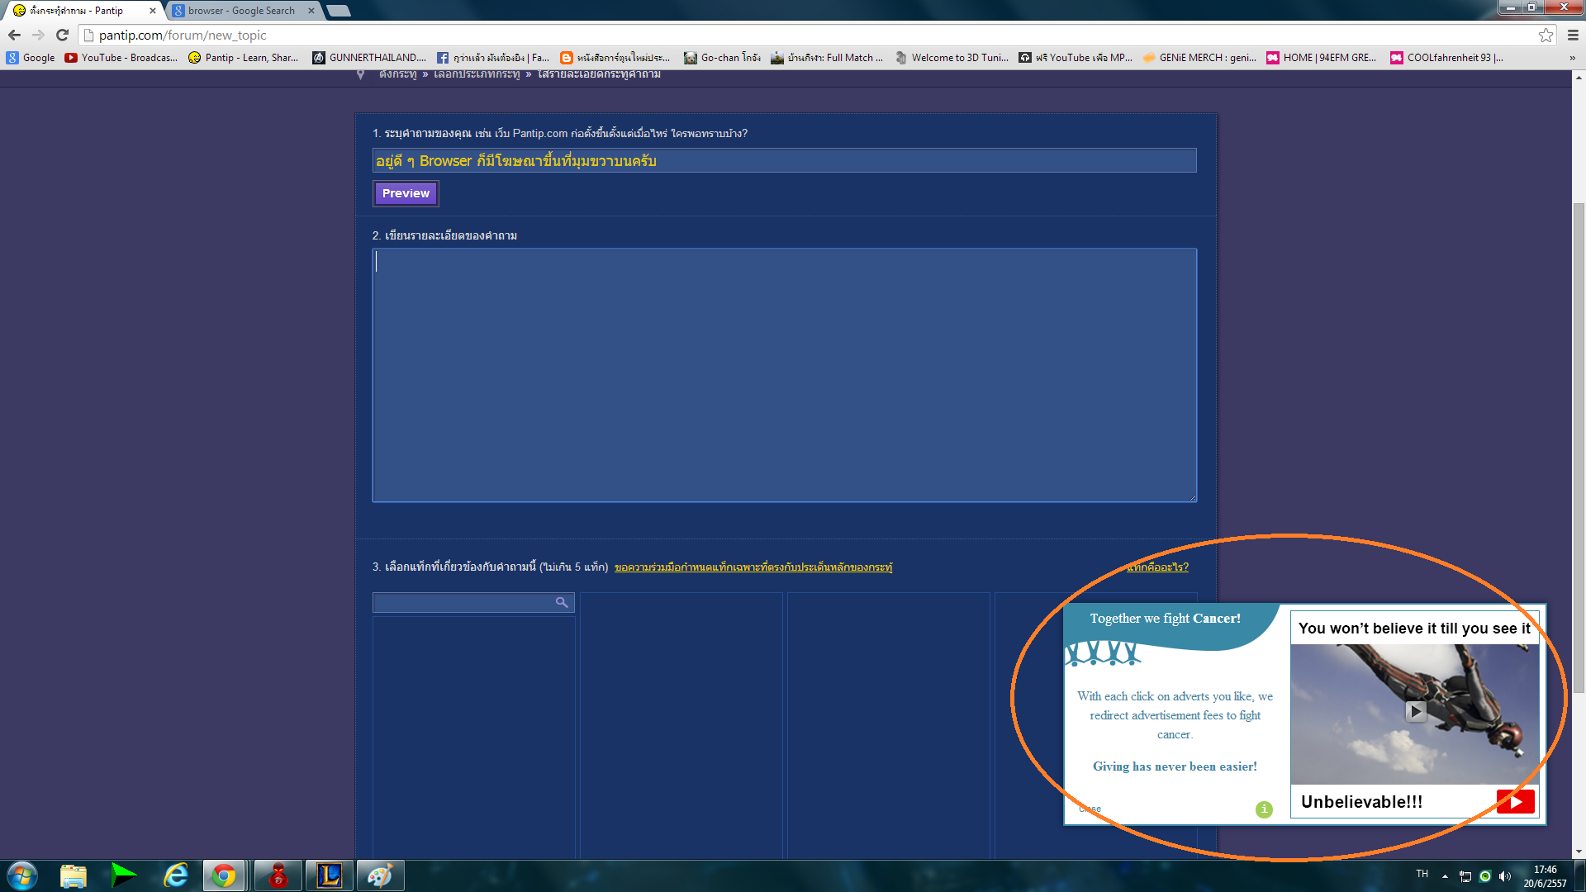Screen dimensions: 1586x892
Task: Open Internet Explorer from the taskbar
Action: [x=175, y=875]
